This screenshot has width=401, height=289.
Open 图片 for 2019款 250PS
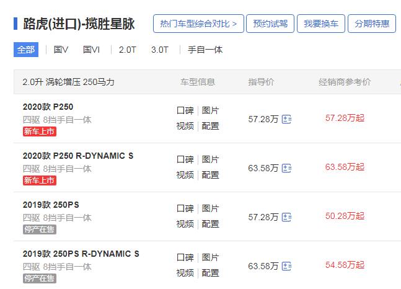[210, 208]
